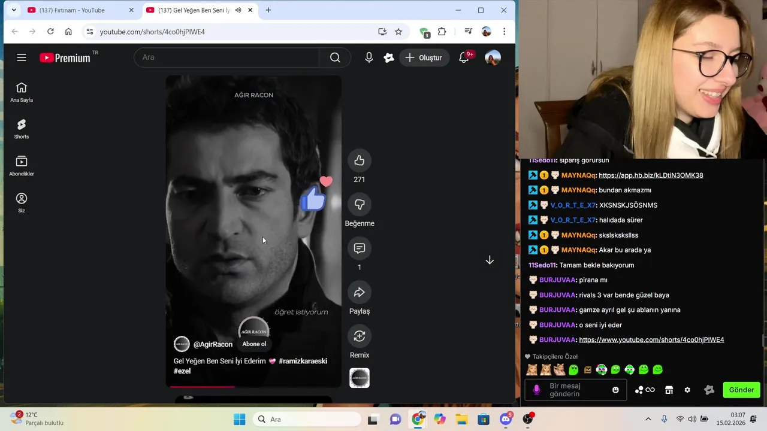Viewport: 767px width, 431px height.
Task: Open comments on the Short
Action: [x=360, y=248]
